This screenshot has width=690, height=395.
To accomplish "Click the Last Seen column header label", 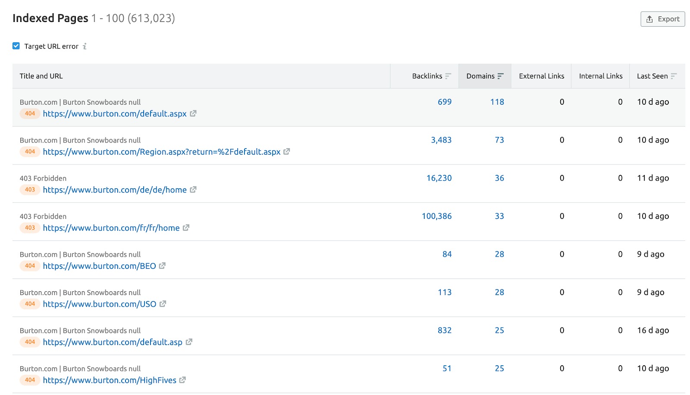I will pyautogui.click(x=652, y=76).
